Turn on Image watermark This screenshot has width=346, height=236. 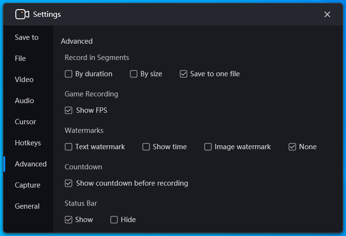(208, 147)
